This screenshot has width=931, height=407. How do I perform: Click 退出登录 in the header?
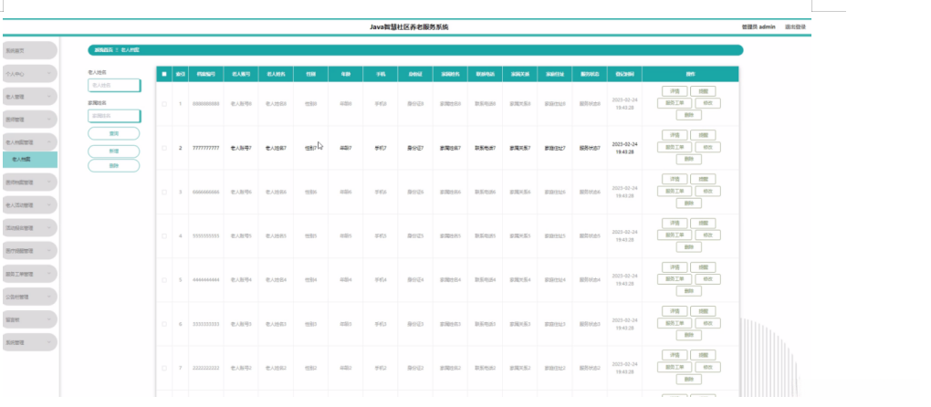click(x=795, y=26)
